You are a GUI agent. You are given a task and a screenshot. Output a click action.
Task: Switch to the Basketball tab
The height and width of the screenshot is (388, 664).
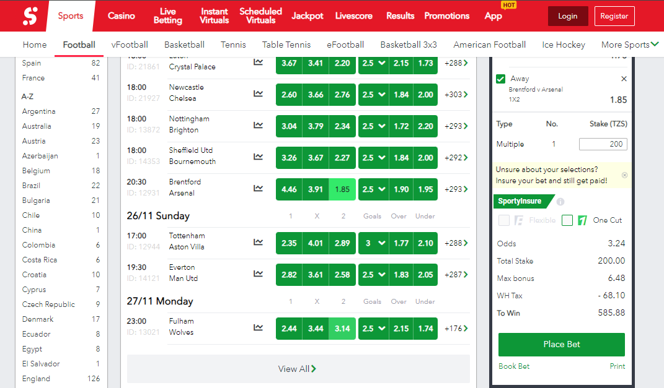point(184,45)
